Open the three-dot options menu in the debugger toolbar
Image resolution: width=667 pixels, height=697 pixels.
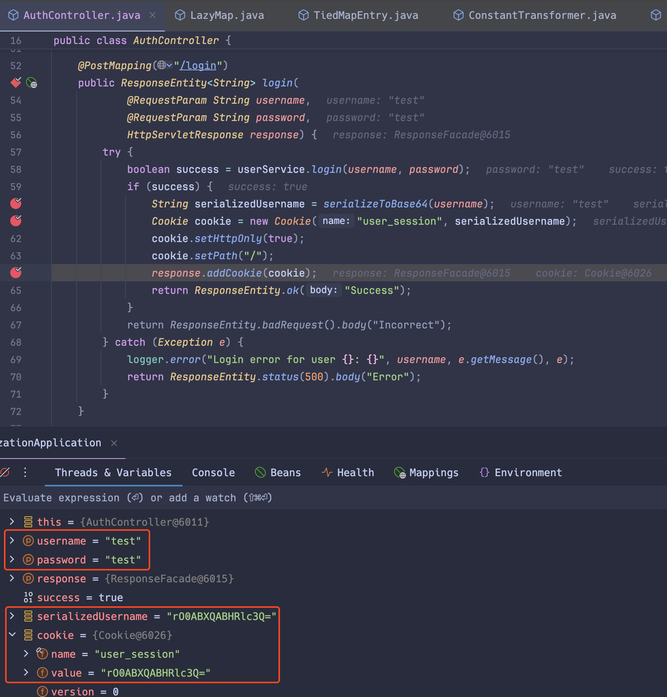coord(25,473)
